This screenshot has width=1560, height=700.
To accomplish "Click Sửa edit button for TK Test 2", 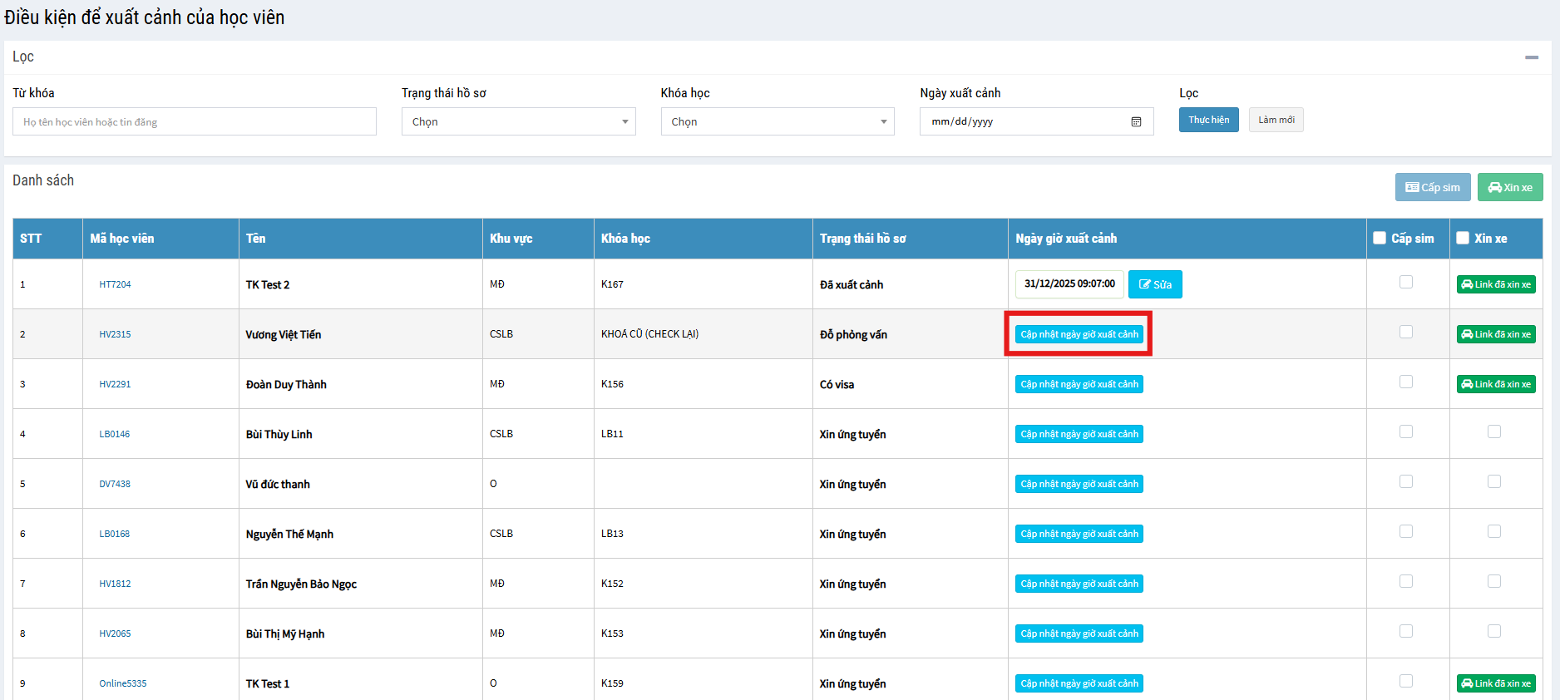I will 1154,284.
